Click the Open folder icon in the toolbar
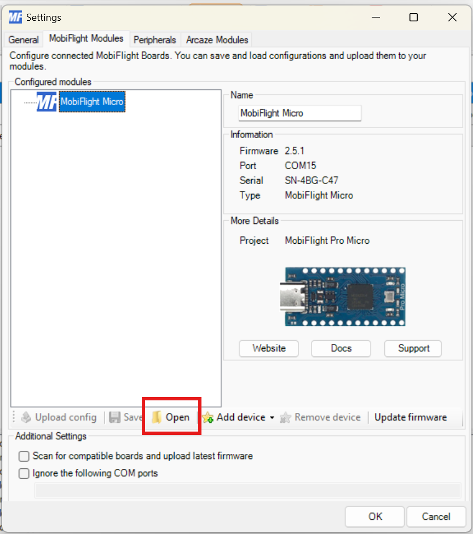The width and height of the screenshot is (473, 534). point(157,417)
